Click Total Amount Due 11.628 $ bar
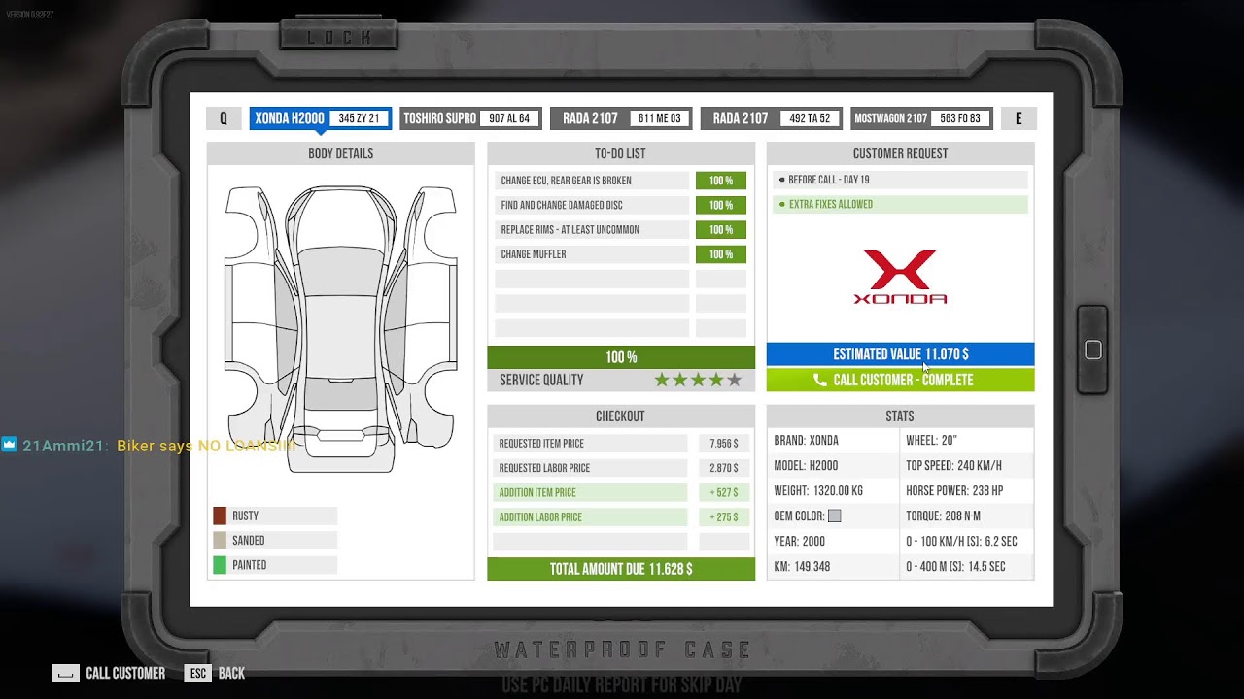This screenshot has width=1244, height=699. click(x=621, y=569)
